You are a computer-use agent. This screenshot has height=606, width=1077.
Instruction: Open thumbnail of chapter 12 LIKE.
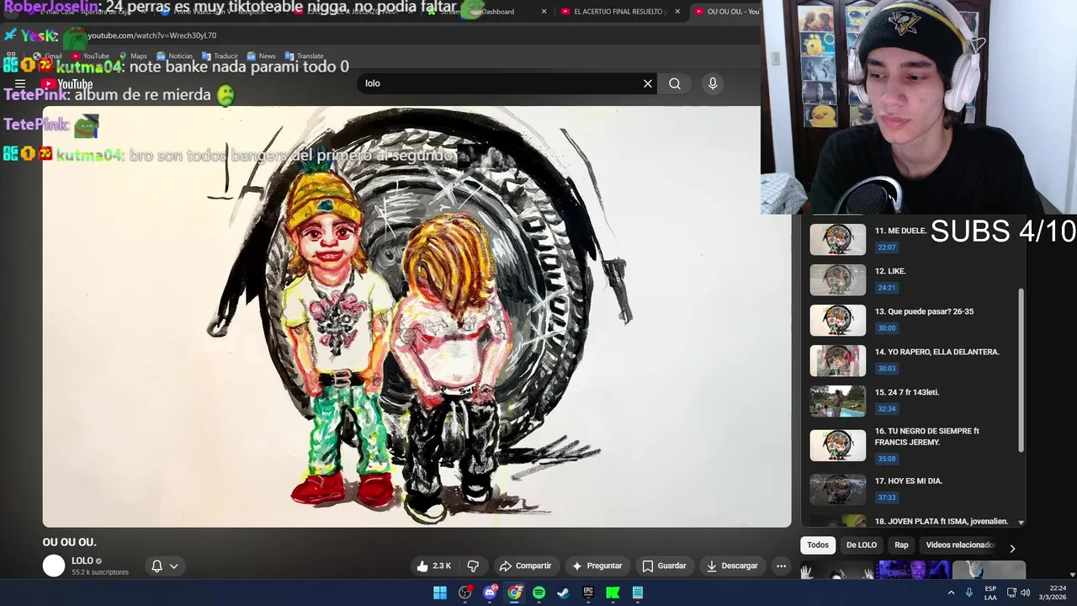point(837,280)
